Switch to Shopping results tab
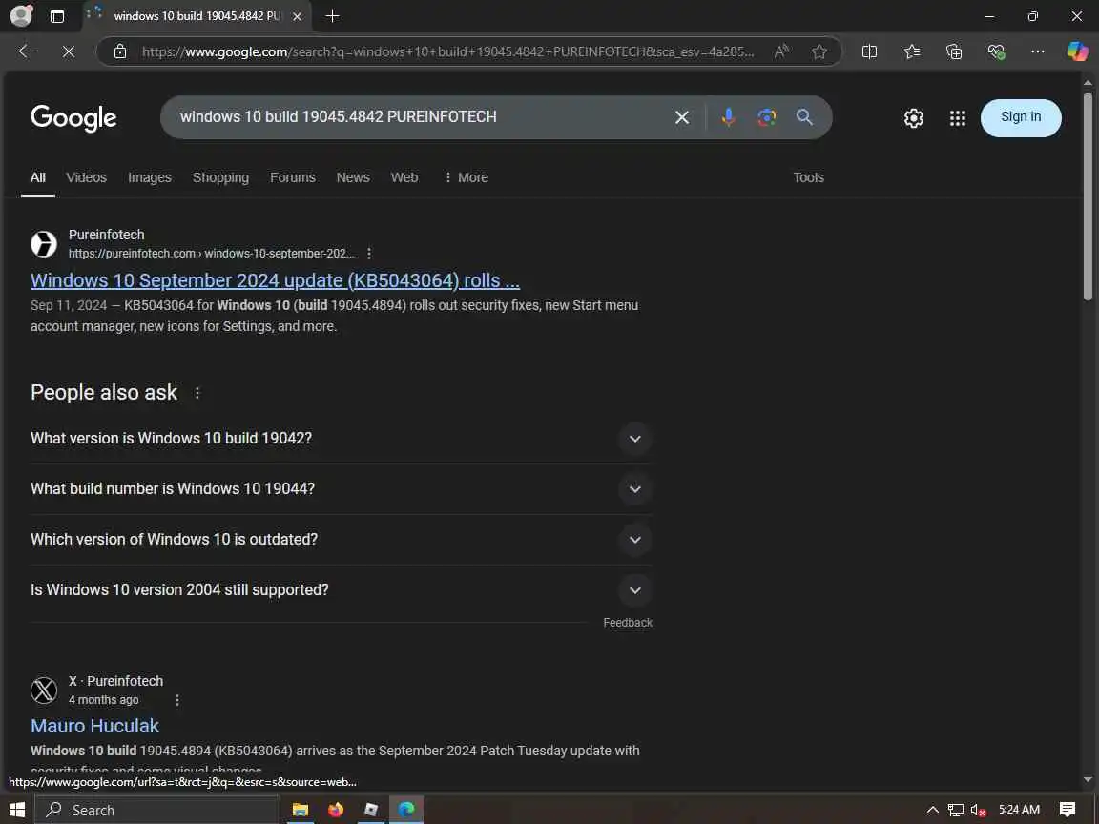 pos(220,178)
